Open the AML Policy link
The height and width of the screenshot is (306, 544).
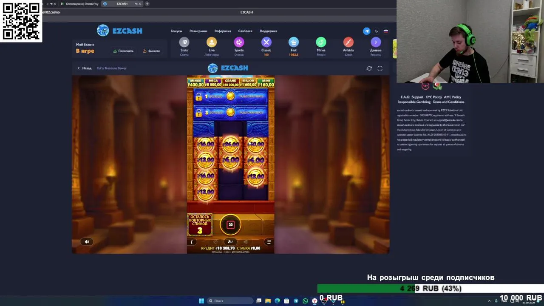(x=452, y=97)
